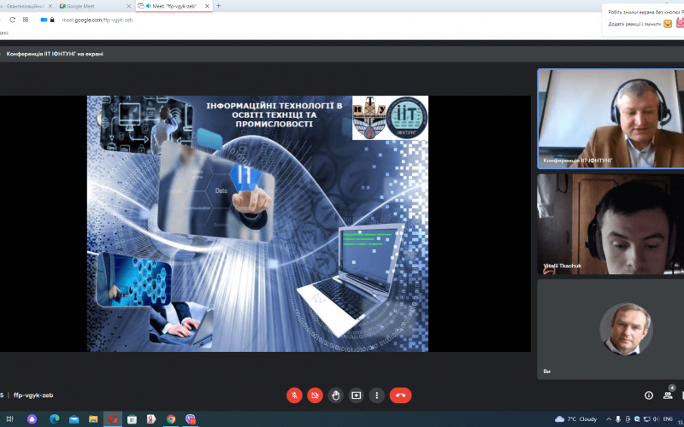Open Microsoft Store from the taskbar
This screenshot has height=427, width=684.
pos(132,419)
